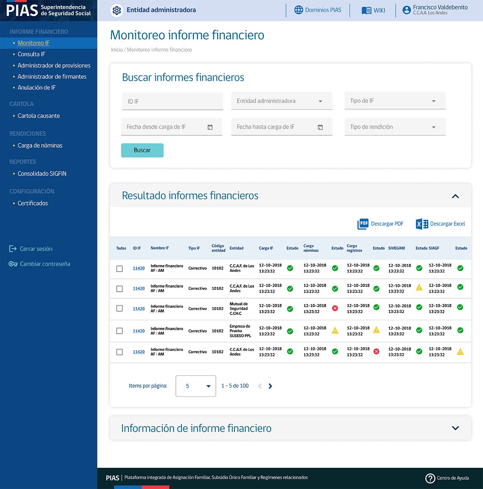Click red Carga registros error in last row
Screen dimensions: 483x489
click(x=376, y=351)
